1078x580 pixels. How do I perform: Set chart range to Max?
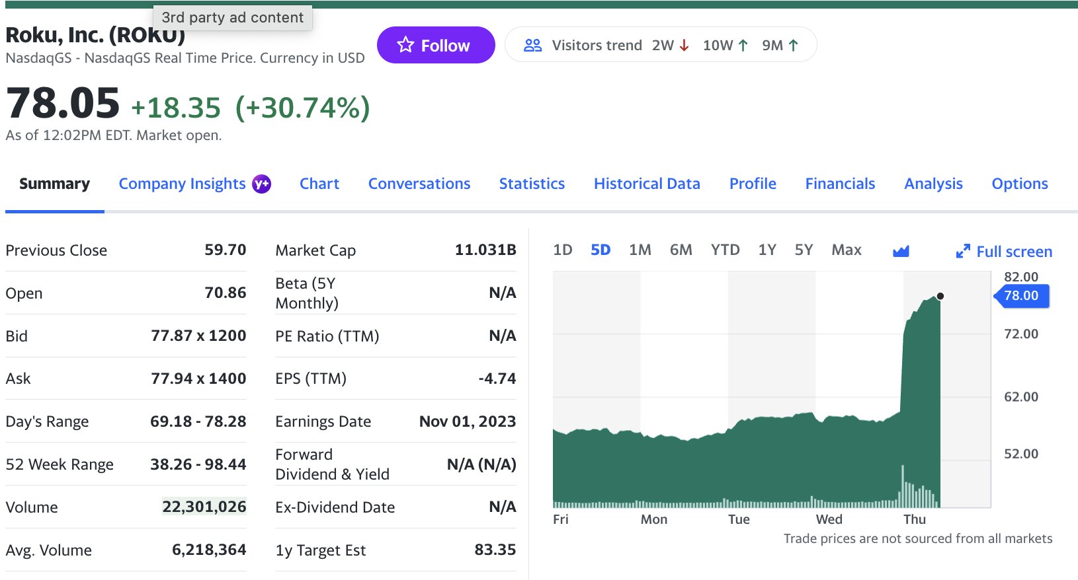pyautogui.click(x=847, y=250)
